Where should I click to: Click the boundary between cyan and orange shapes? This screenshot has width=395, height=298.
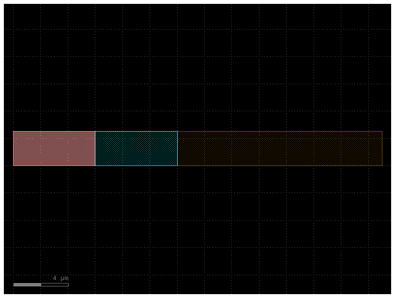(178, 148)
